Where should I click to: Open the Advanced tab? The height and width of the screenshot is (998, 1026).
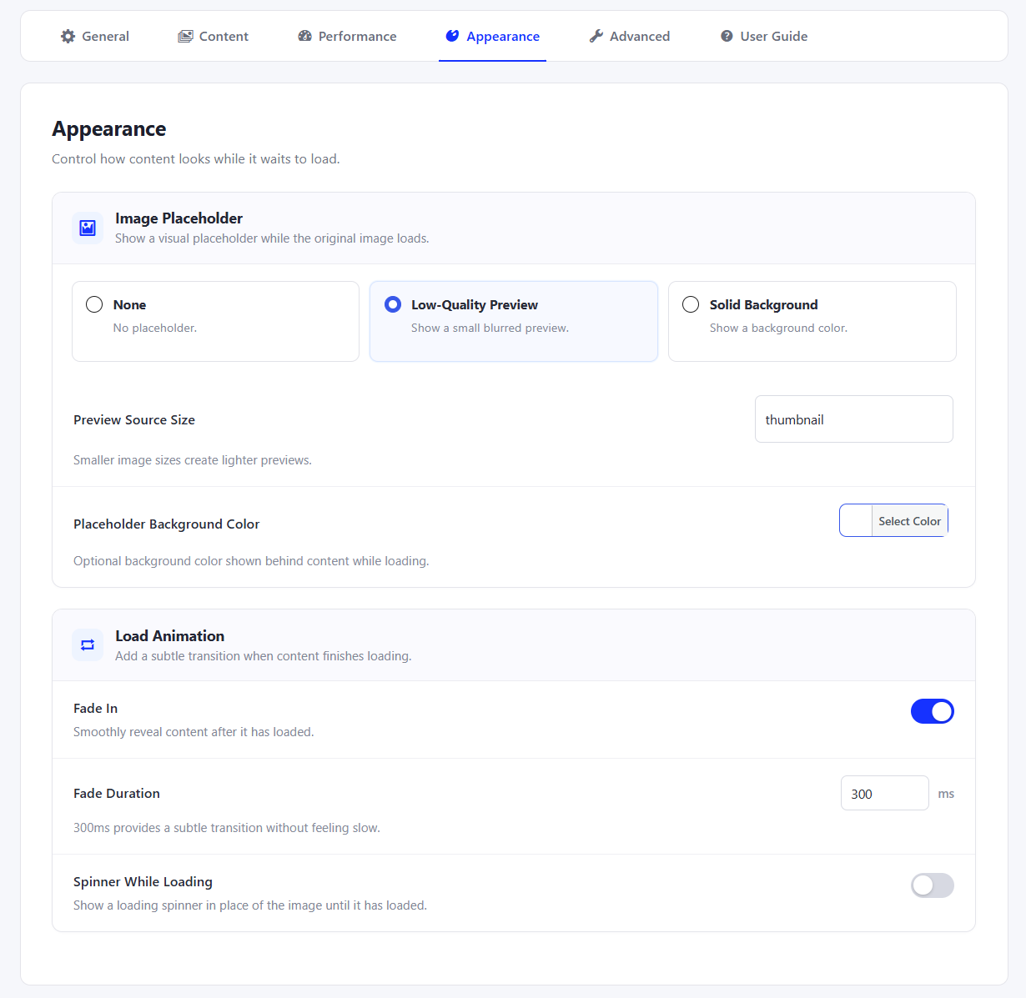630,36
